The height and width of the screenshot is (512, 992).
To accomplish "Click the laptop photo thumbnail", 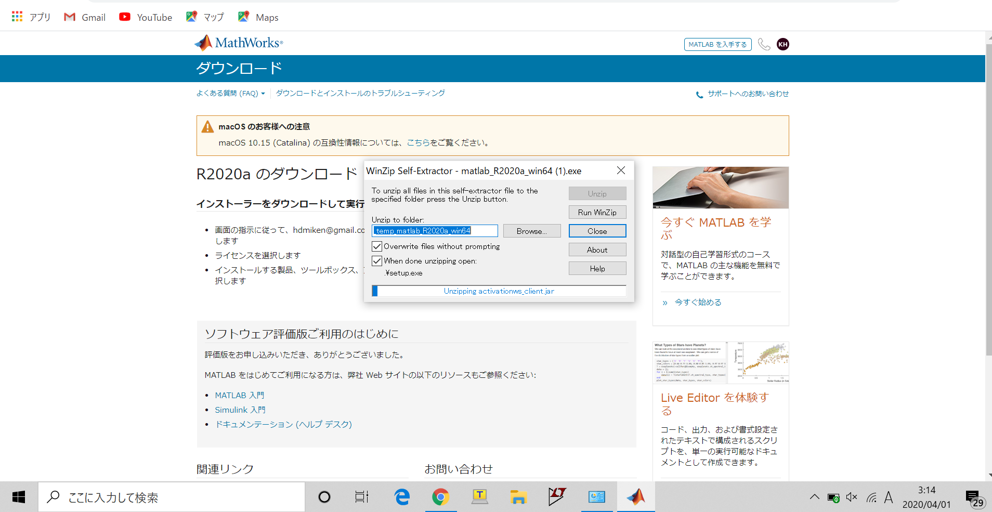I will (x=721, y=188).
